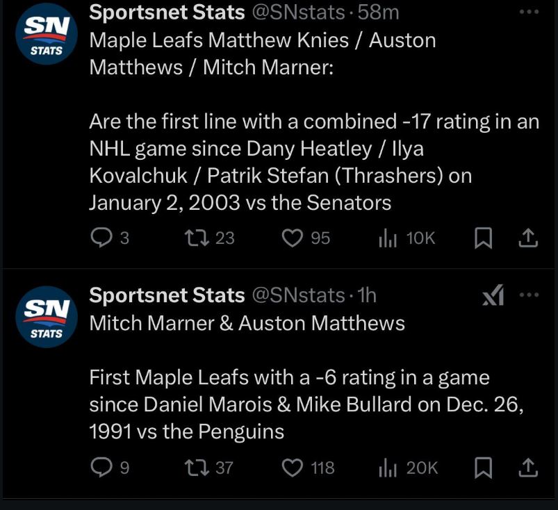Reply to the Marner & Matthews -6 tweet
Screen dimensions: 558x510
[x=101, y=468]
